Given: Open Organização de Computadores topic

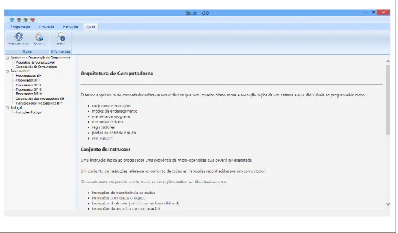Looking at the screenshot, I should pyautogui.click(x=37, y=67).
